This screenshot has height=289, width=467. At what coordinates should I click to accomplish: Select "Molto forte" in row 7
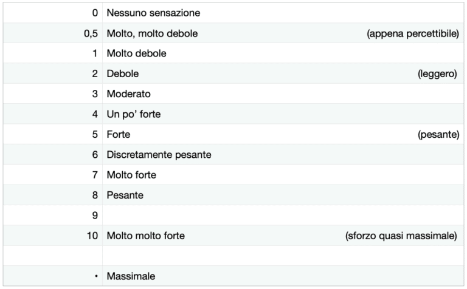pos(131,175)
